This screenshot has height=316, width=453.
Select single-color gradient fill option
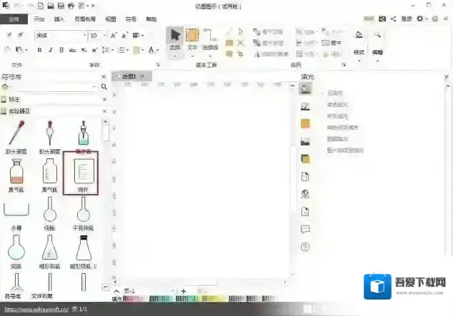pyautogui.click(x=342, y=128)
